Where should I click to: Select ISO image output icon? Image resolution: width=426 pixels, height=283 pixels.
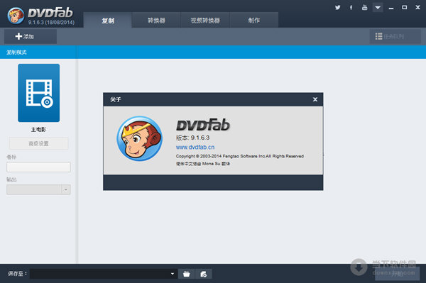pos(204,274)
